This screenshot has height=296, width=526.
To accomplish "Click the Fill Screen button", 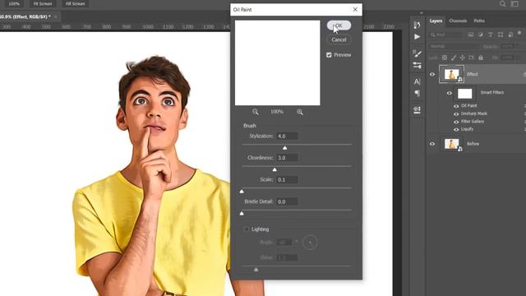I will coord(75,3).
